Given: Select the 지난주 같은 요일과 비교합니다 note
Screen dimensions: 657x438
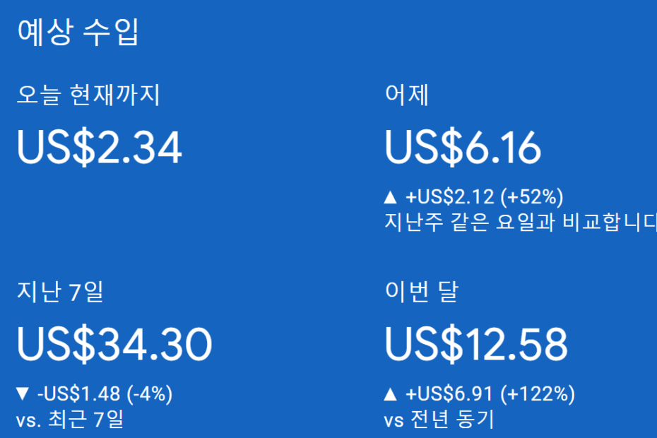Looking at the screenshot, I should [521, 222].
